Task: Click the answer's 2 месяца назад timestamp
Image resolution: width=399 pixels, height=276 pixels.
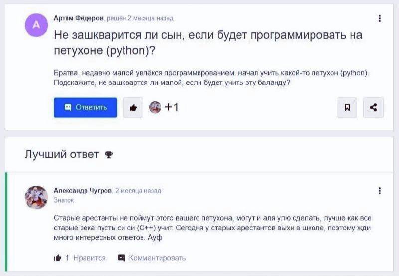Action: (x=138, y=191)
